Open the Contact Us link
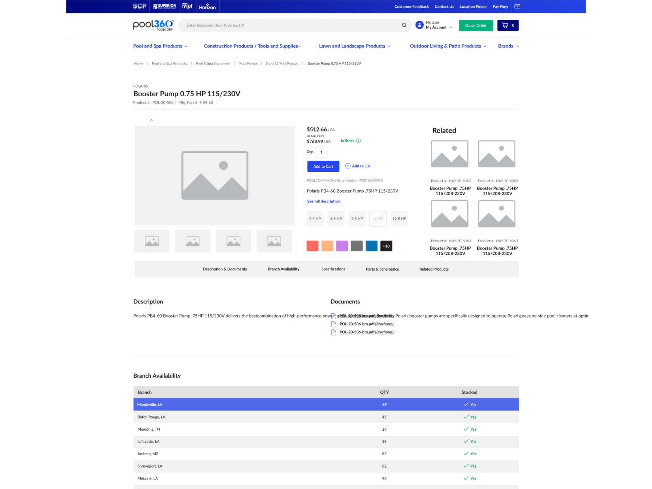 pyautogui.click(x=445, y=7)
